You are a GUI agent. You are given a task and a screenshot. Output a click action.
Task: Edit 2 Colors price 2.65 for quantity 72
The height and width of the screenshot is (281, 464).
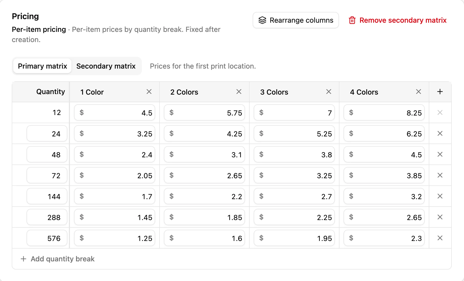coord(204,175)
